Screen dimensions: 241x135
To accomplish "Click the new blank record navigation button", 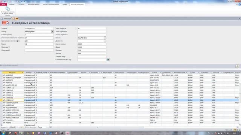I will pos(22,127).
